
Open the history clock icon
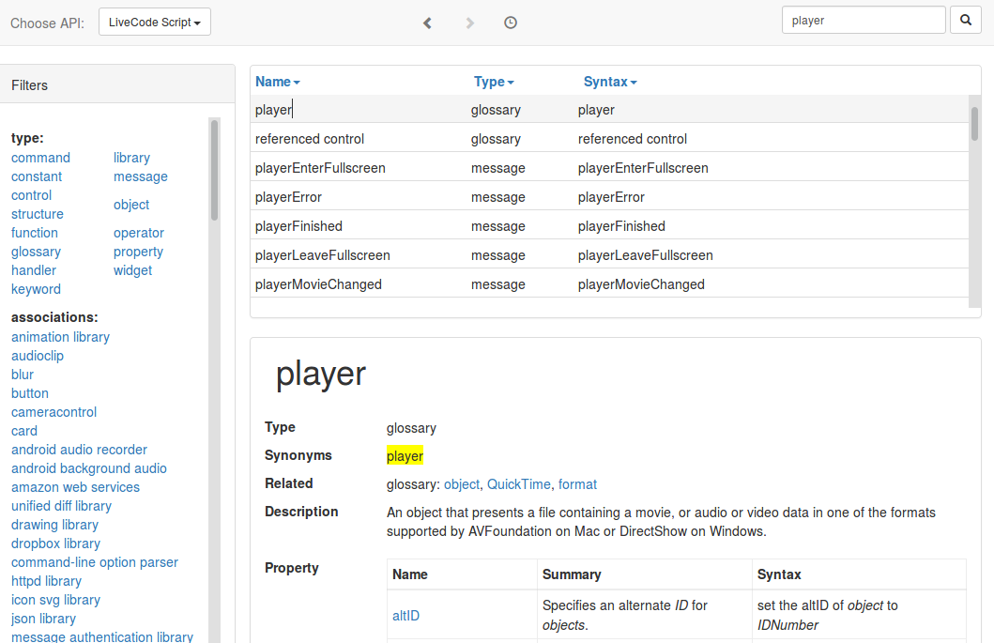(511, 23)
